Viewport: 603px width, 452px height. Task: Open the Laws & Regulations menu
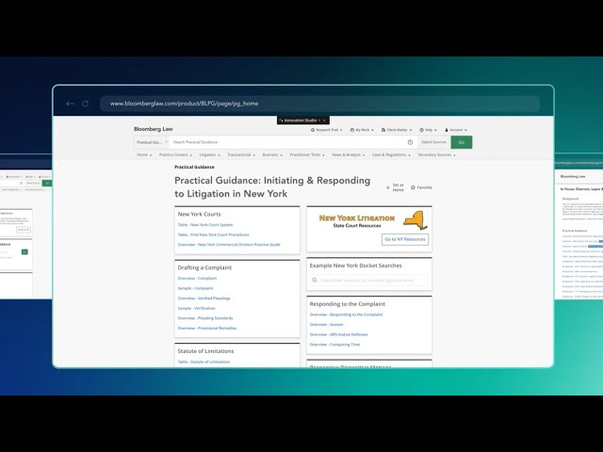click(x=391, y=154)
